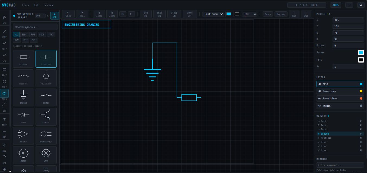Pick the Capacitor symbol from library
The width and height of the screenshot is (367, 173).
[x=46, y=59]
